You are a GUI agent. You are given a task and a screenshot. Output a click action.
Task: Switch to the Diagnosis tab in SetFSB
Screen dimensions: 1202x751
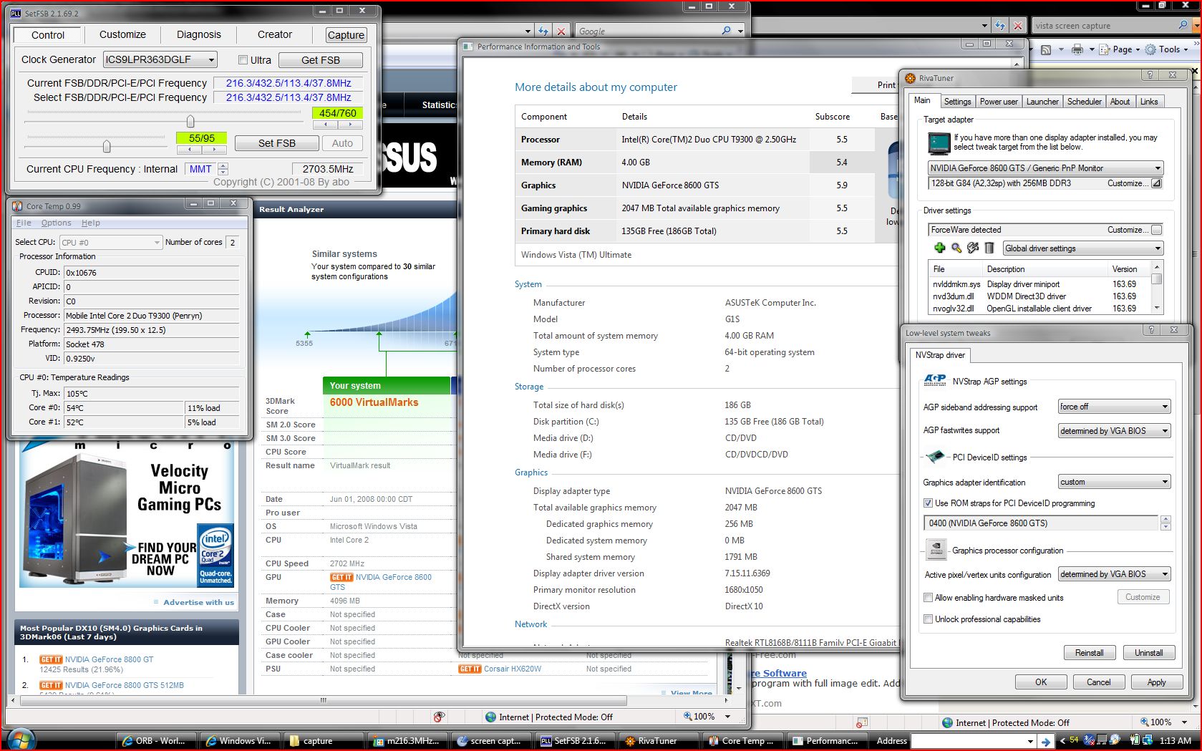pos(198,34)
